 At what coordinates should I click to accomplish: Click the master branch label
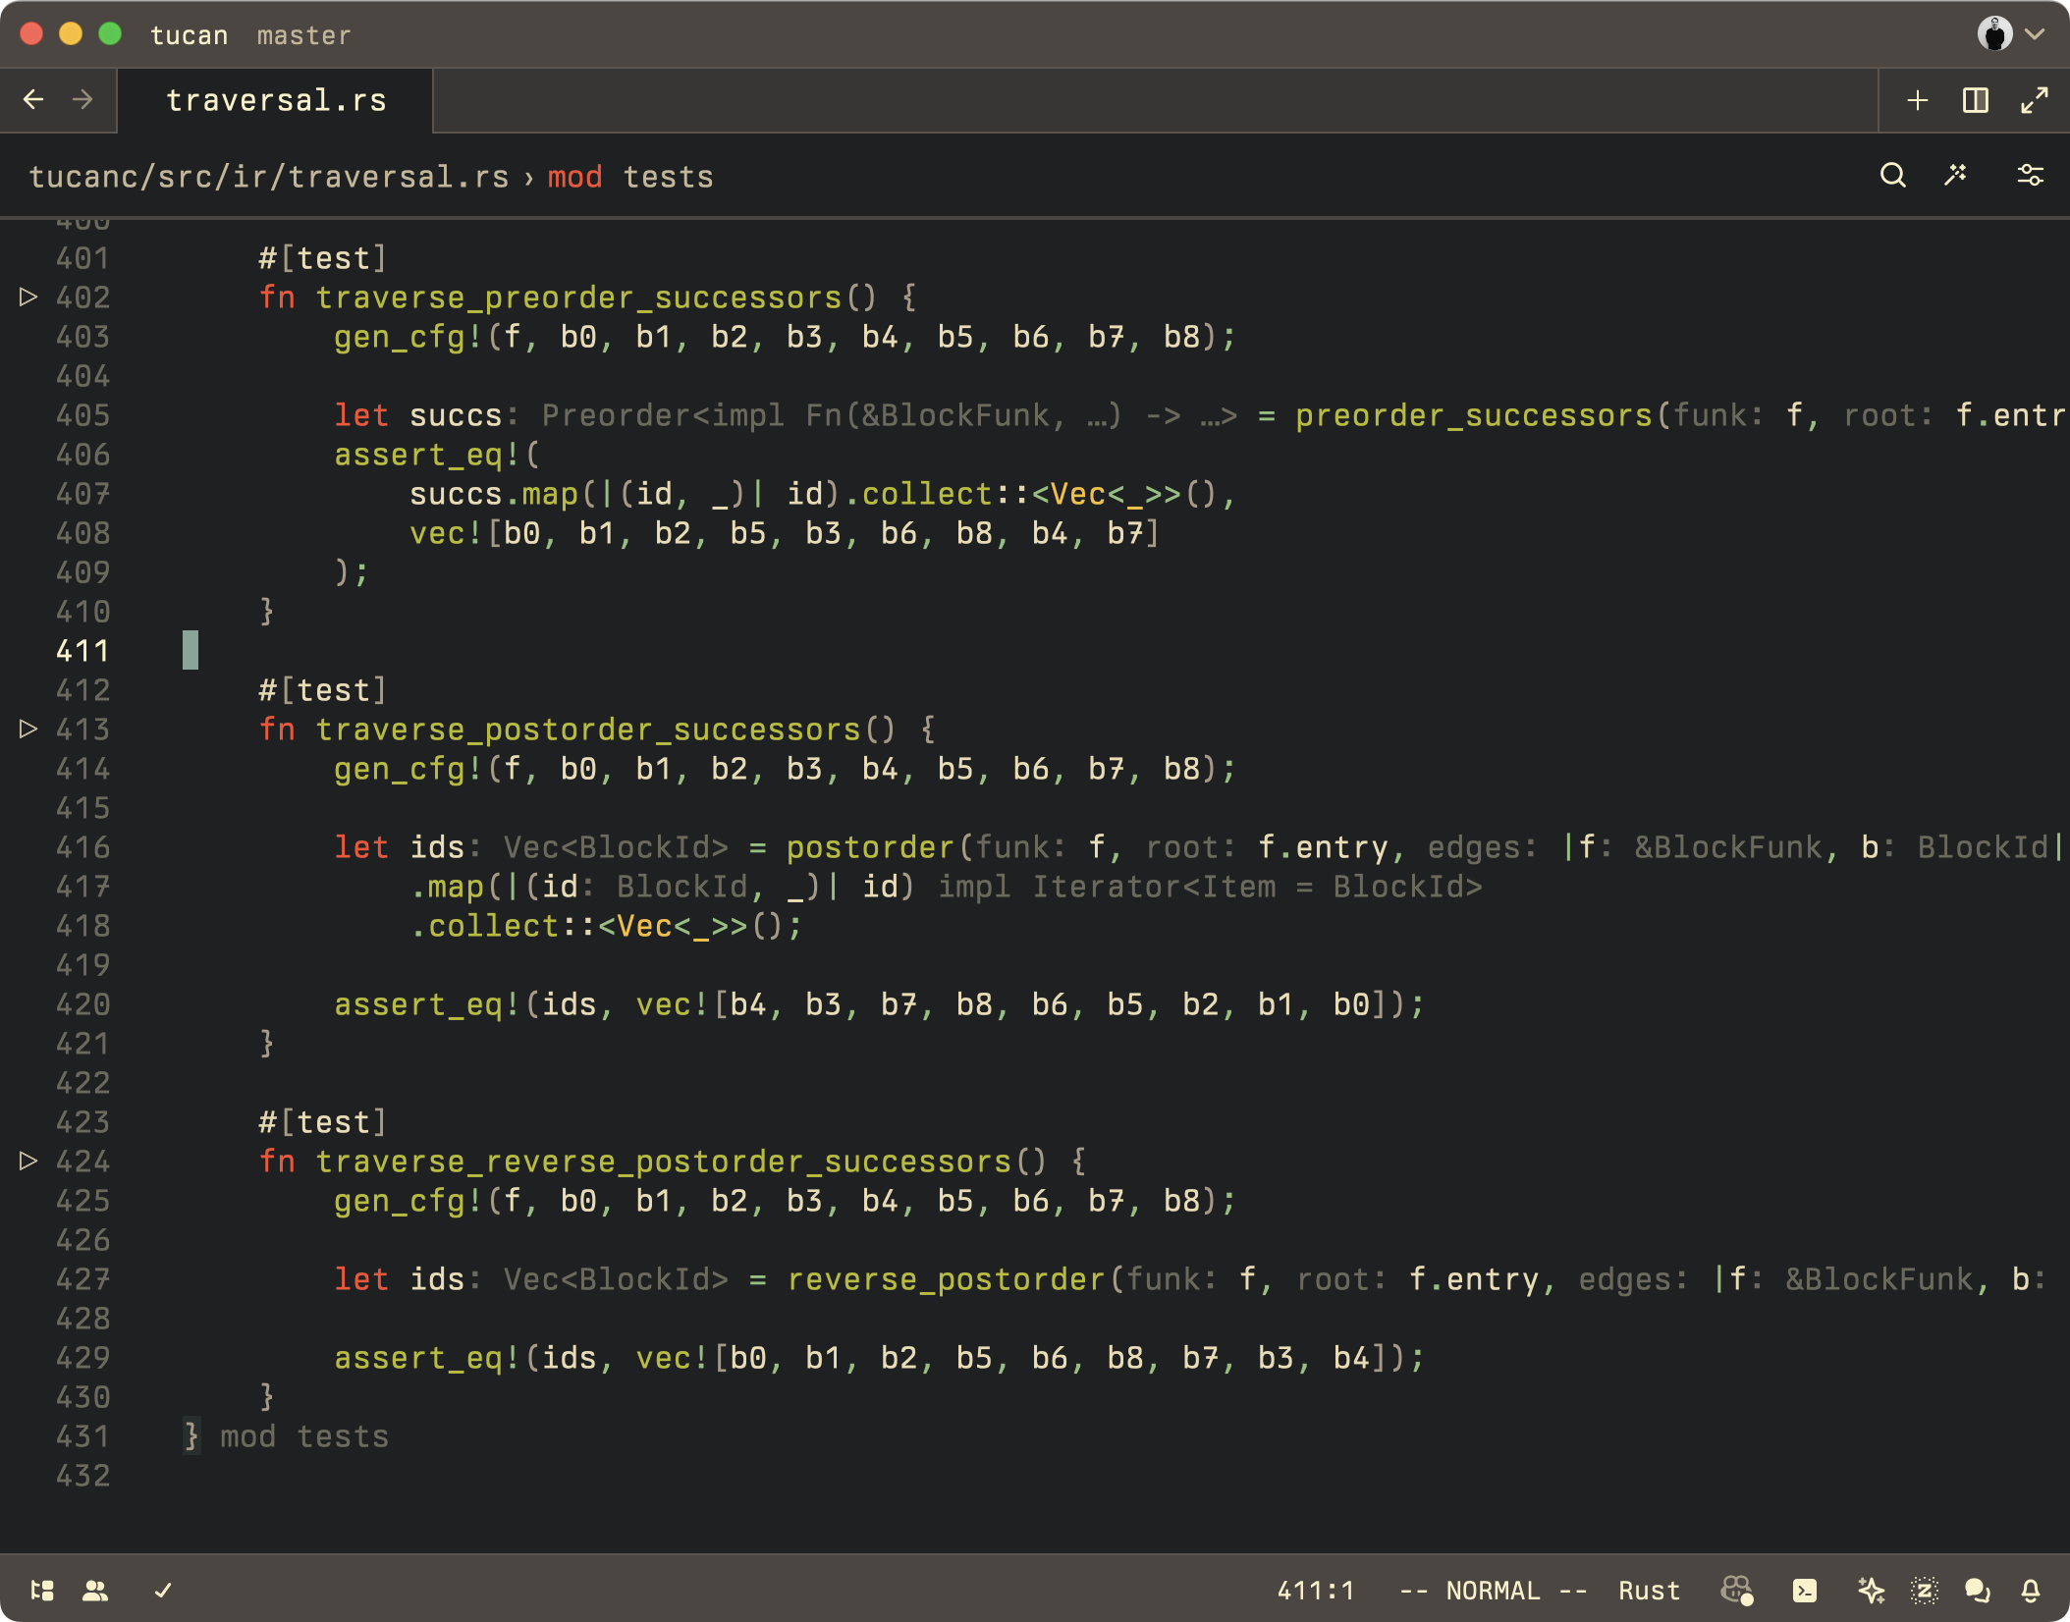point(303,35)
